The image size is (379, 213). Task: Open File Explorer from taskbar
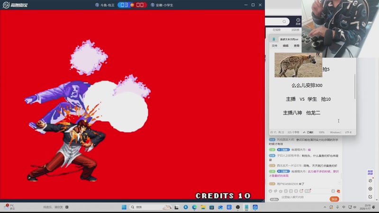(203, 207)
